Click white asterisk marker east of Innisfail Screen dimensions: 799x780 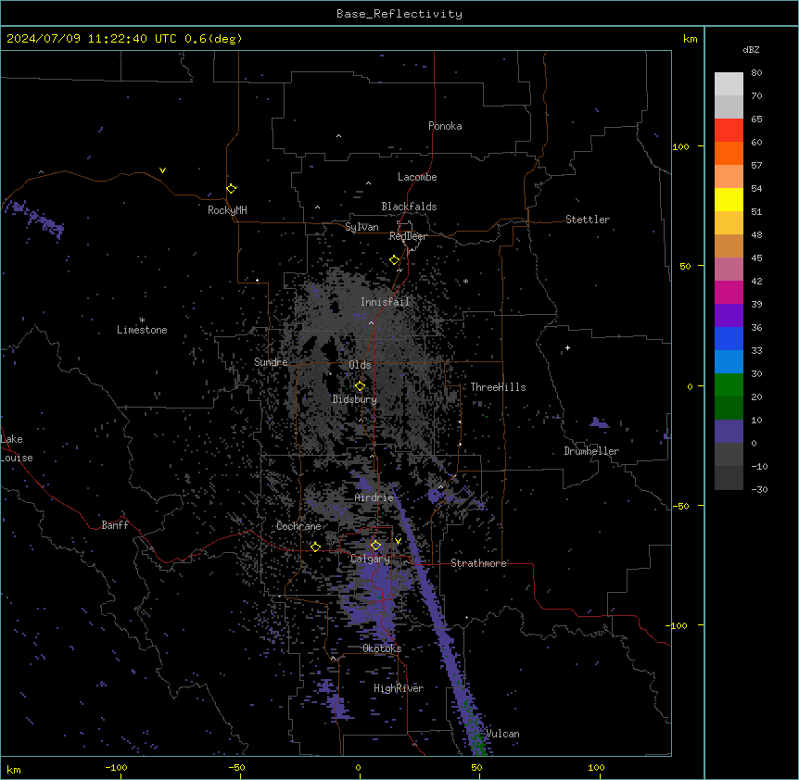(465, 281)
